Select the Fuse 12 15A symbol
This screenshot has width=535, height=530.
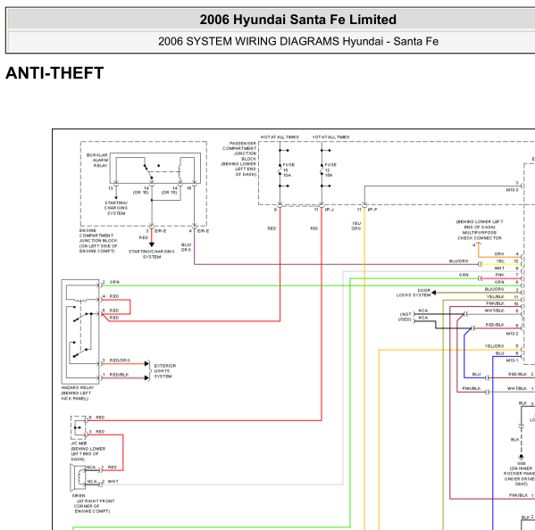(x=322, y=170)
